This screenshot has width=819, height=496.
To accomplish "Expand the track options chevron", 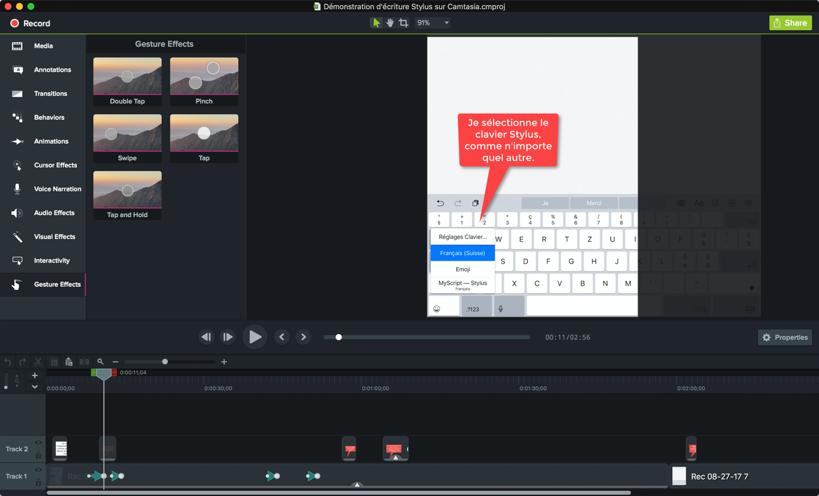I will tap(35, 387).
